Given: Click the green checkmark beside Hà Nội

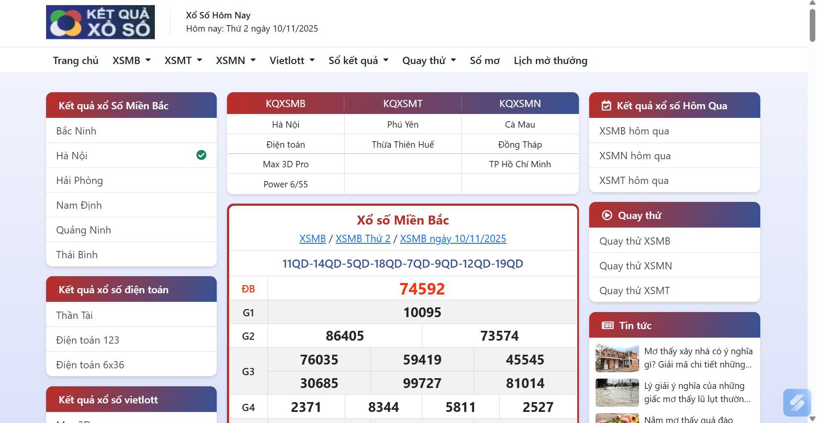Looking at the screenshot, I should [201, 155].
